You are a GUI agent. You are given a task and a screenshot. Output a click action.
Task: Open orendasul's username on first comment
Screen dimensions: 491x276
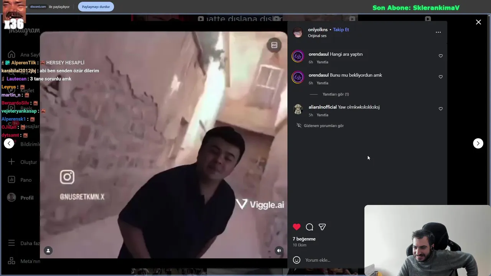[319, 54]
